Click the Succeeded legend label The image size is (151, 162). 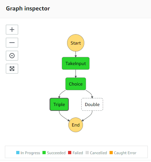coord(56,153)
